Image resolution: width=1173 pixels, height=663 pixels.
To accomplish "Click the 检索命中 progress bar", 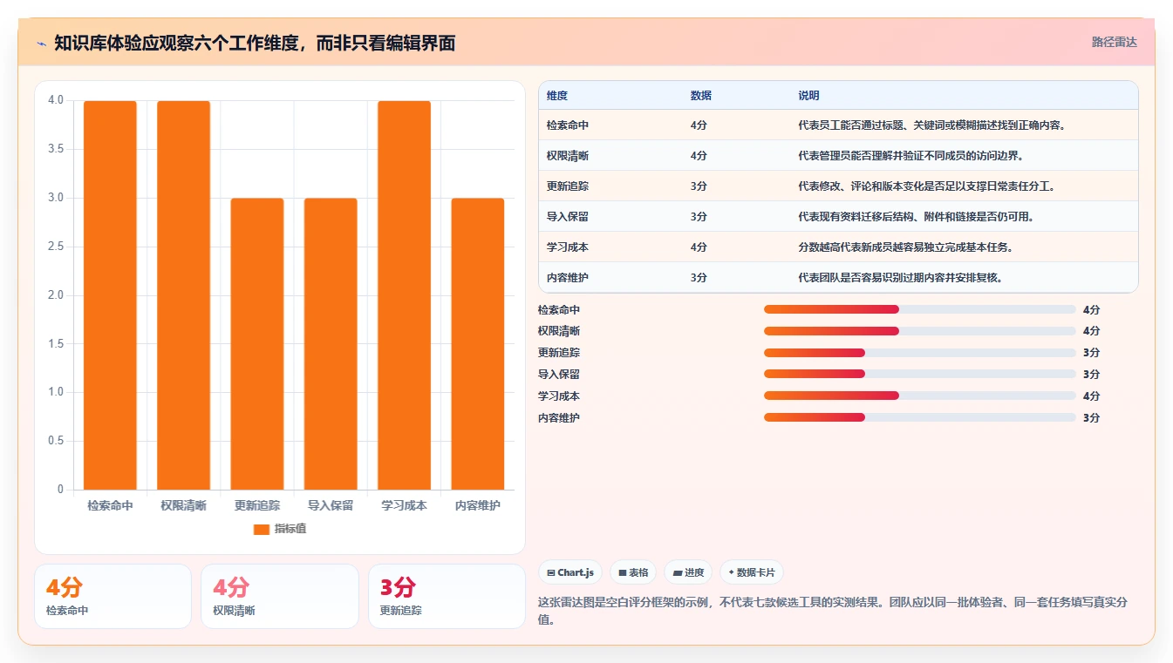I will [x=919, y=309].
